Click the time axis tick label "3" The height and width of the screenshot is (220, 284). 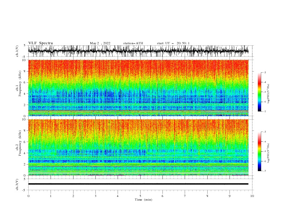point(95,196)
